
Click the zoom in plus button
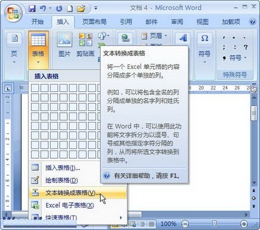244,224
